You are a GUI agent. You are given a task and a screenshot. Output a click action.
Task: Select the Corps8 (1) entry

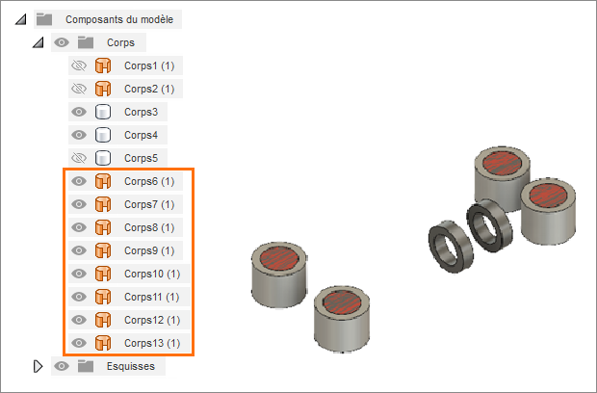coord(149,227)
